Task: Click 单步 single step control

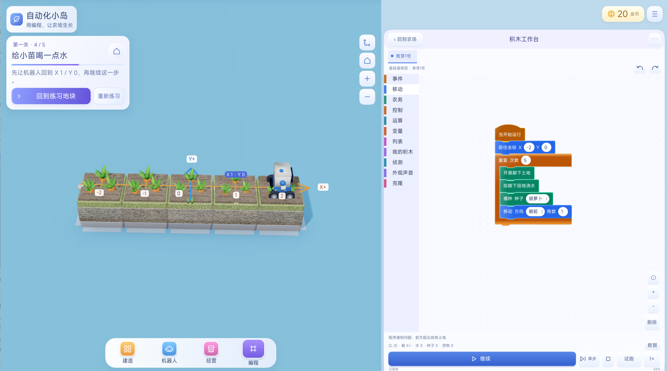Action: (x=588, y=359)
